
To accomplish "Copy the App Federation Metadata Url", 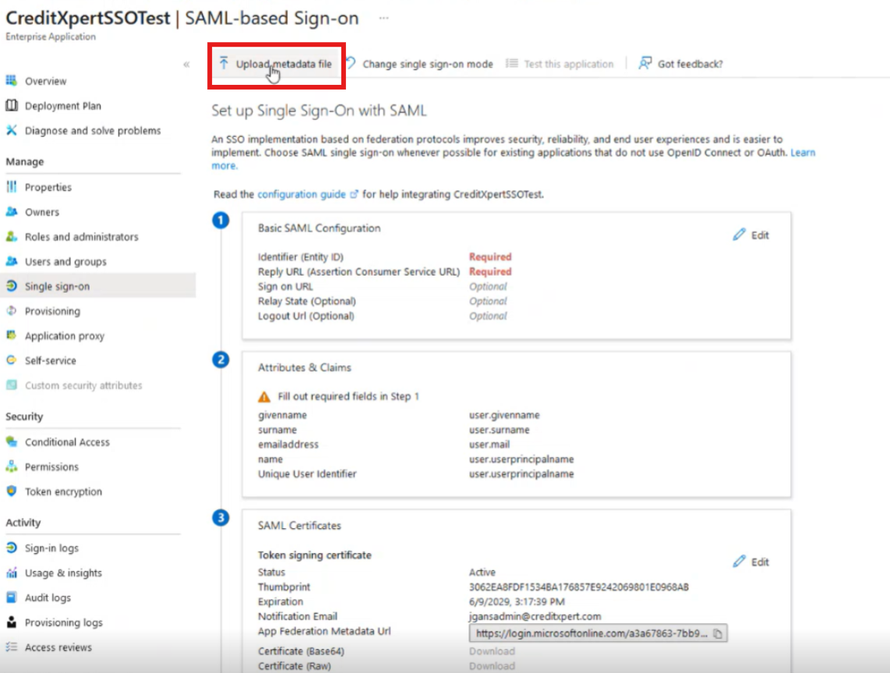I will click(718, 634).
